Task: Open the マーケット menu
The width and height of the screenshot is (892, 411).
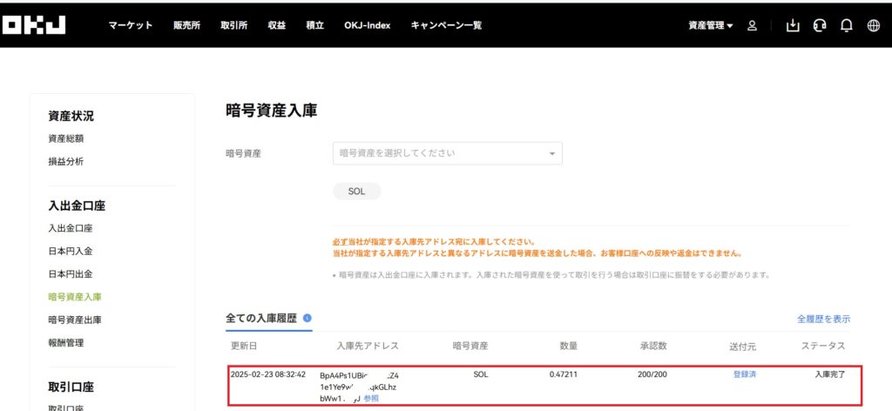Action: [x=131, y=25]
